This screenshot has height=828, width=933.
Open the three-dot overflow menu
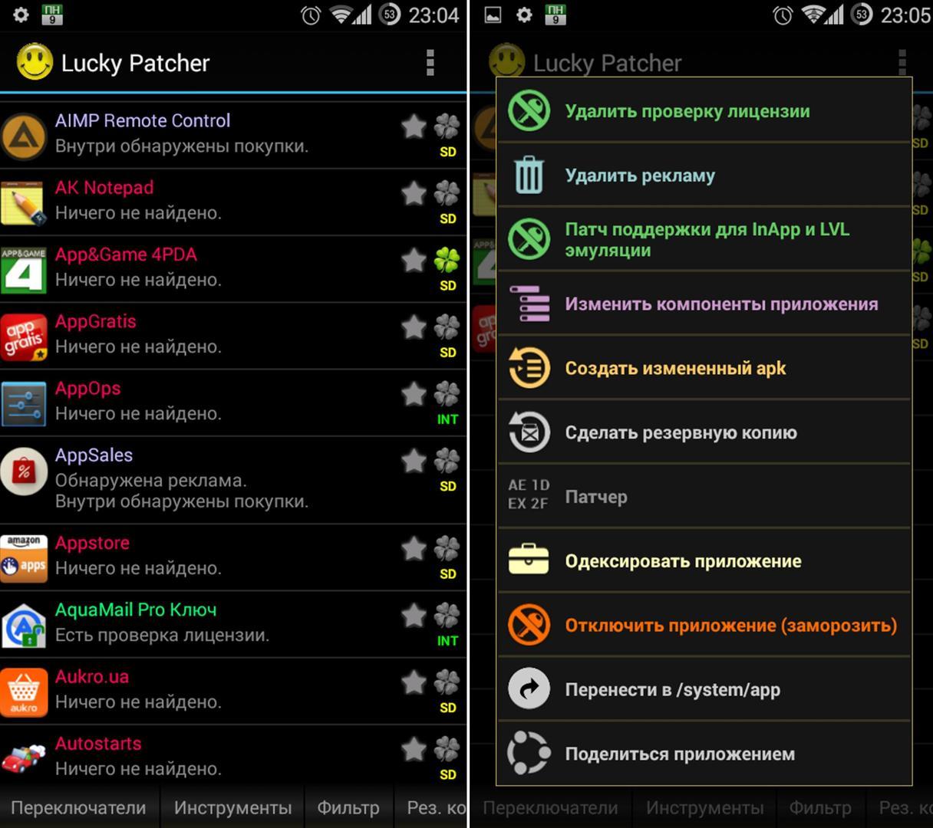point(430,62)
